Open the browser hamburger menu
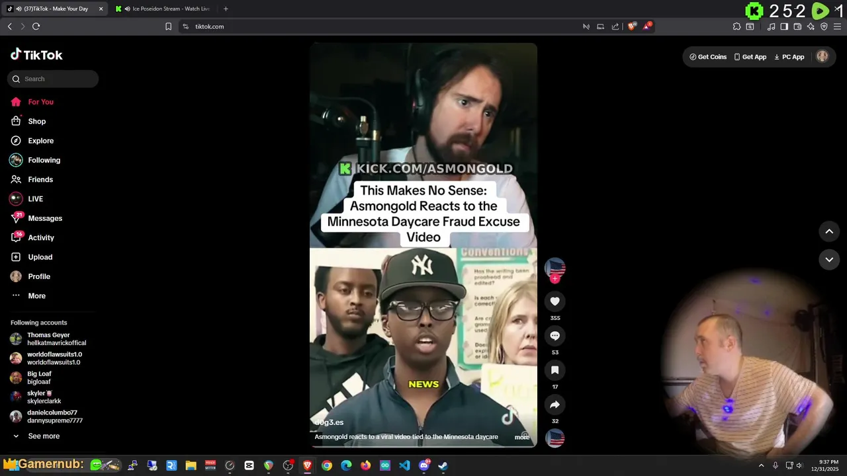The height and width of the screenshot is (476, 847). coord(837,26)
